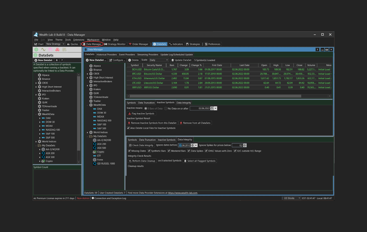The width and height of the screenshot is (367, 232).
Task: Open Preferences from the toolbar
Action: (x=213, y=44)
